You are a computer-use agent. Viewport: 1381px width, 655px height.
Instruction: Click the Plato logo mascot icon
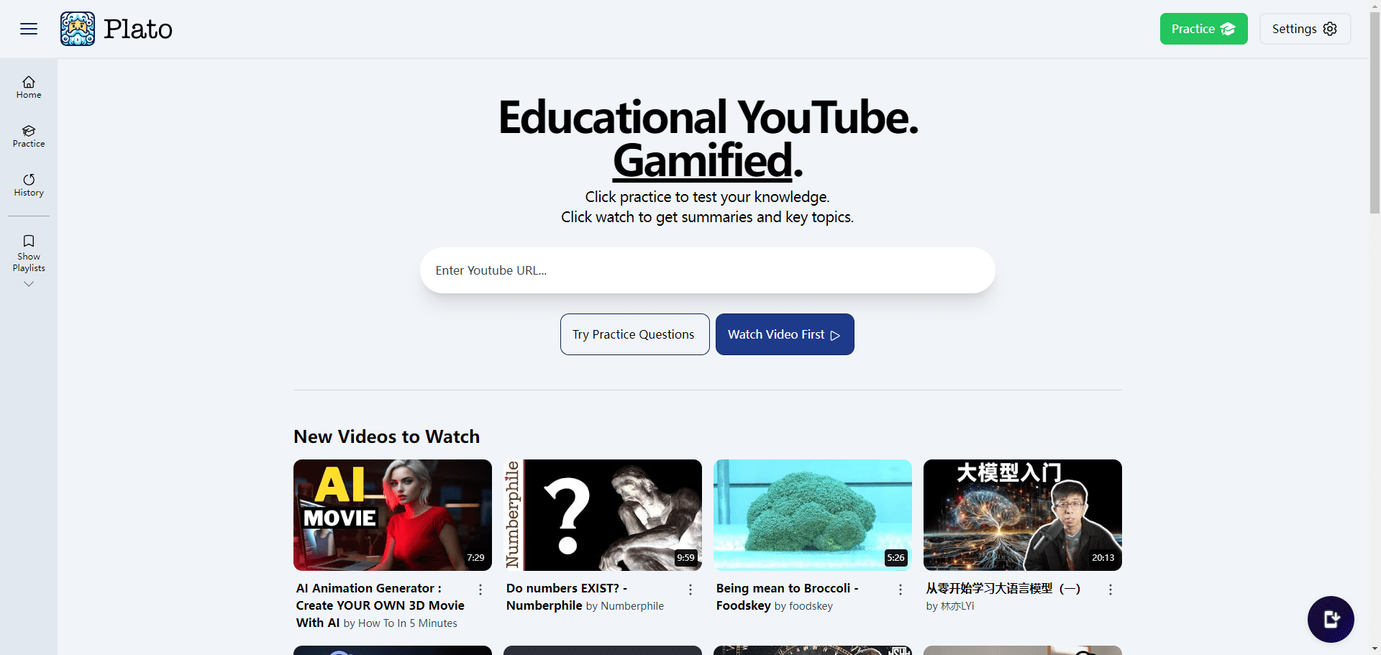click(78, 29)
